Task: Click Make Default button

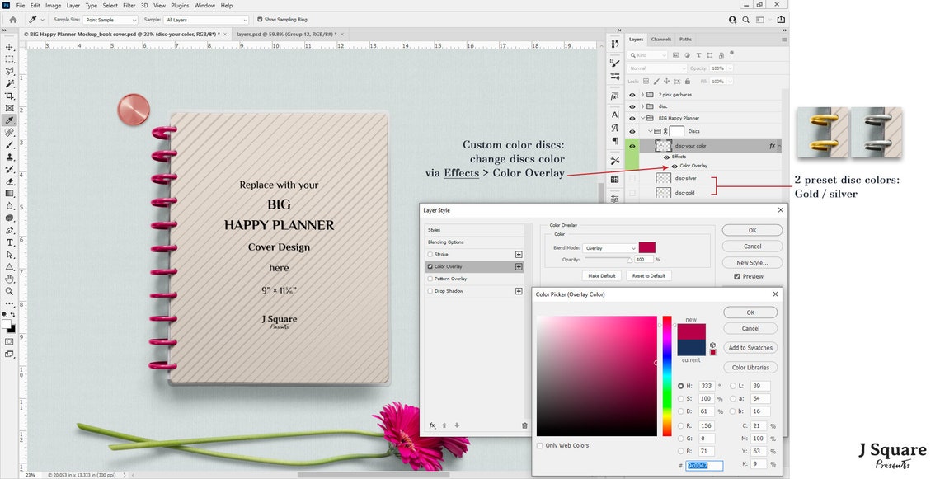Action: pyautogui.click(x=602, y=276)
